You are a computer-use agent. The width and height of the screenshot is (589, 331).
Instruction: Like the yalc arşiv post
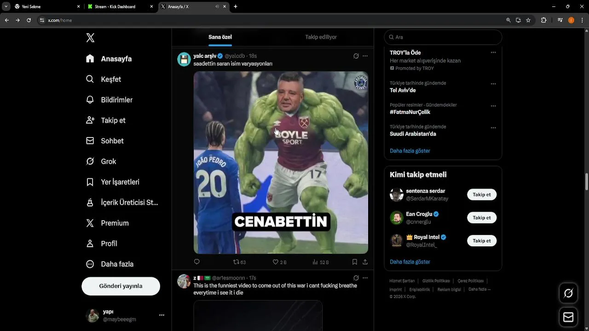[279, 262]
